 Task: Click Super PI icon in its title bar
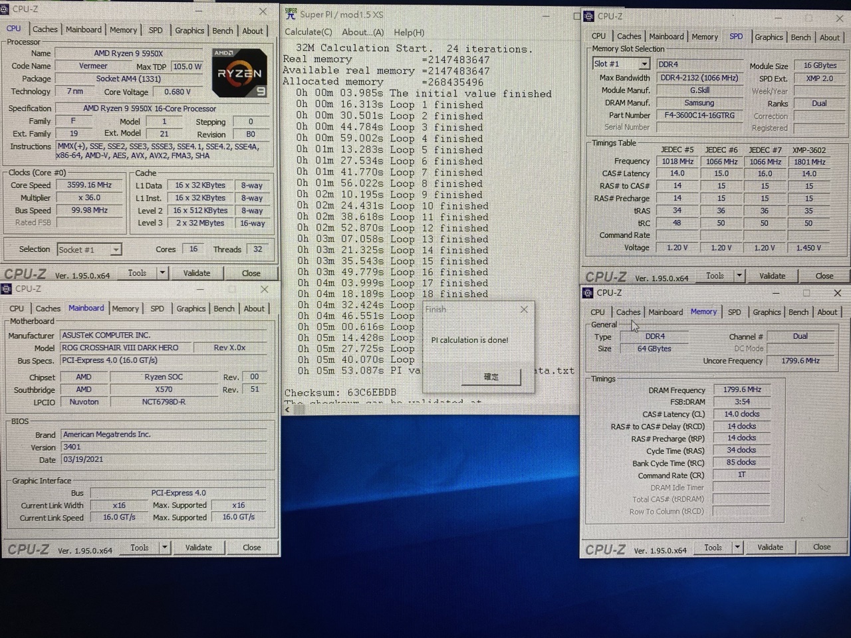click(291, 13)
